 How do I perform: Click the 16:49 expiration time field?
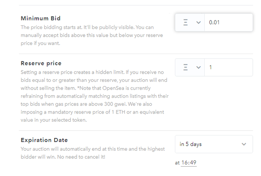[x=189, y=163]
